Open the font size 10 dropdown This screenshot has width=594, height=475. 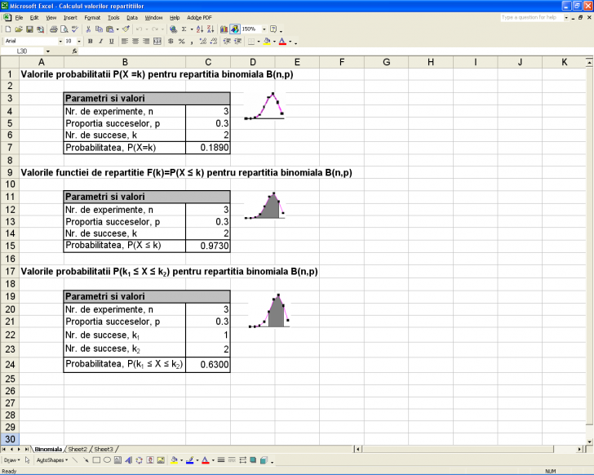click(79, 42)
